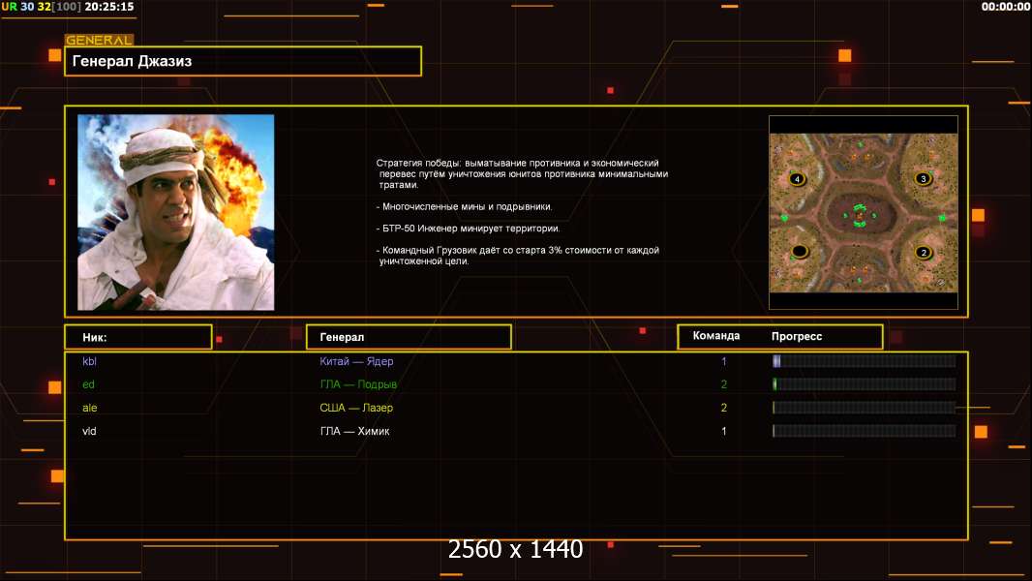
Task: Click the 20:25:15 clock at top left
Action: click(109, 7)
